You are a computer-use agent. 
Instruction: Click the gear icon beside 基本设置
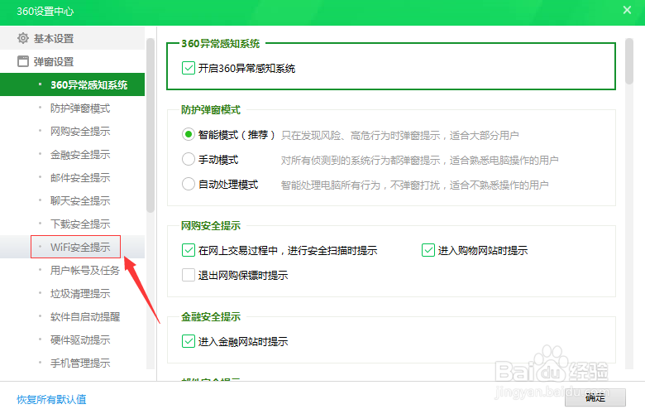pyautogui.click(x=23, y=38)
